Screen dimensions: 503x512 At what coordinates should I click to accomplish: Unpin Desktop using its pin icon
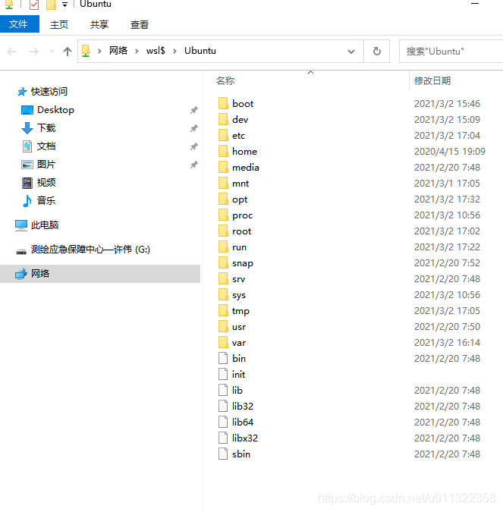pyautogui.click(x=194, y=110)
